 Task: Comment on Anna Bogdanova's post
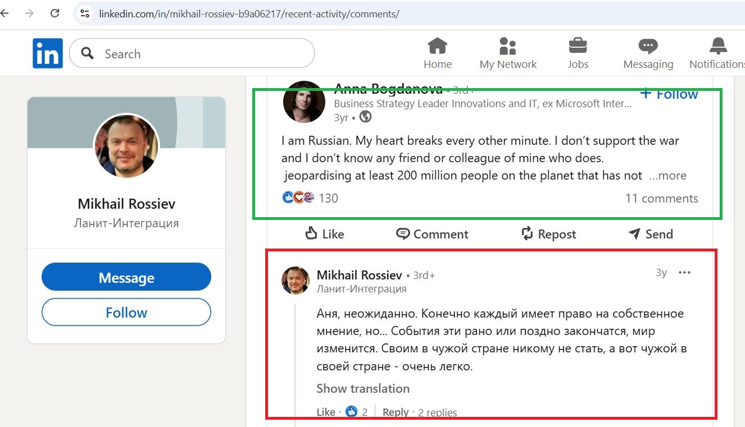click(x=432, y=234)
